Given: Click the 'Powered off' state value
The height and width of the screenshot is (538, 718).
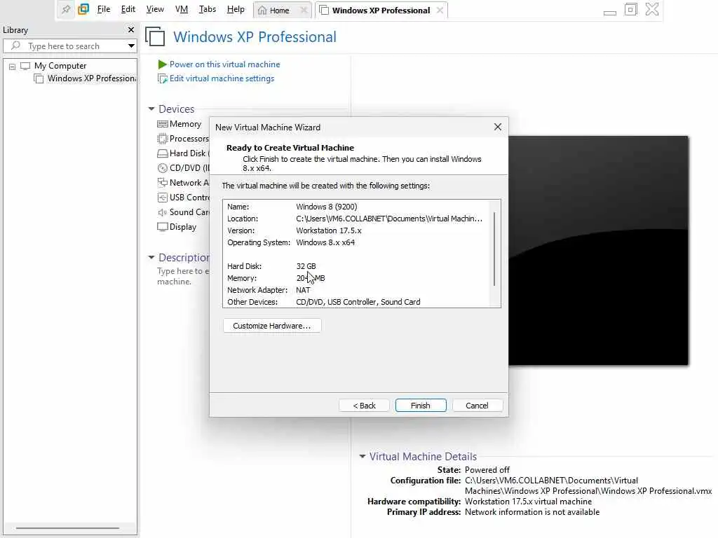Looking at the screenshot, I should click(x=487, y=470).
